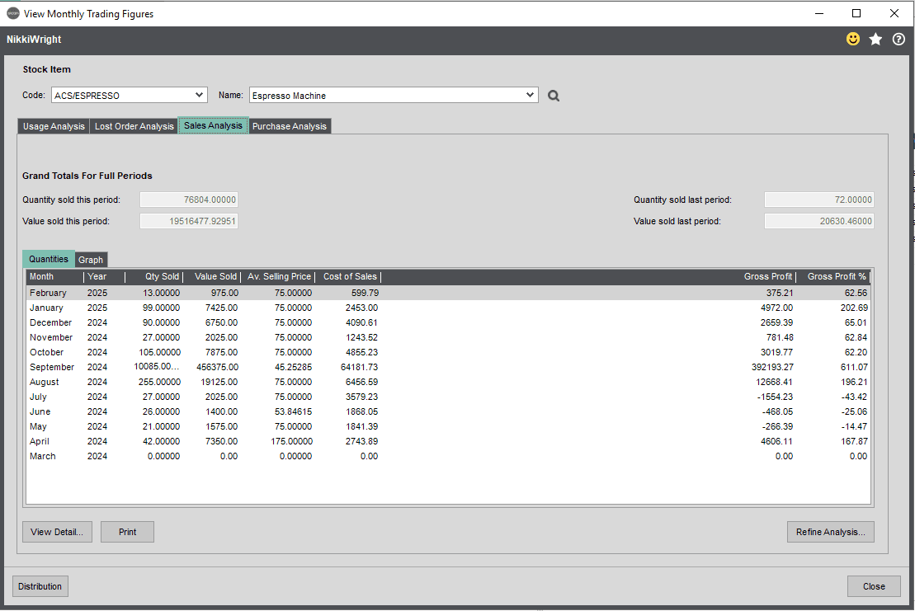This screenshot has height=611, width=915.
Task: Select the January 2025 row
Action: click(448, 308)
